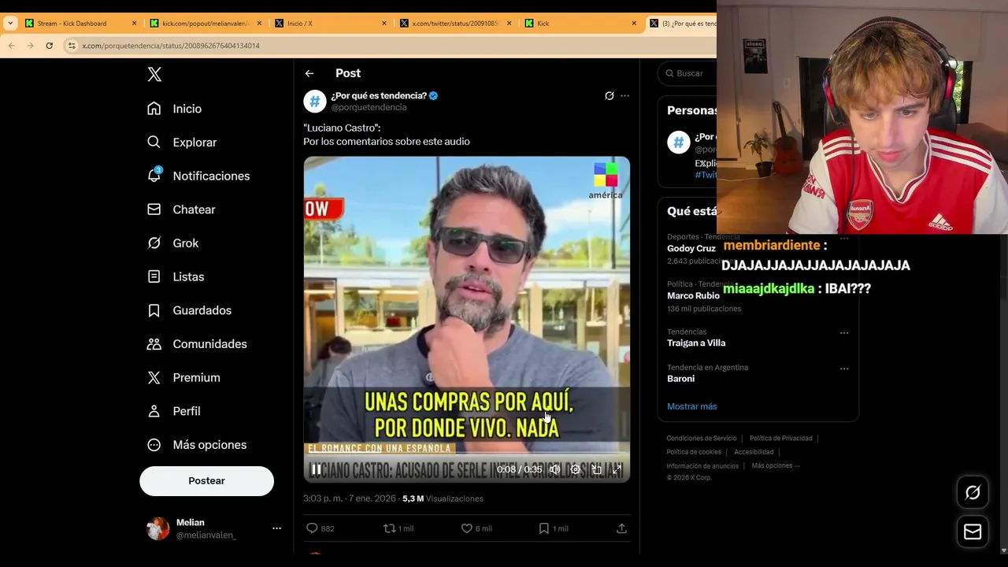1008x567 pixels.
Task: Open Chatear messages
Action: pos(181,209)
